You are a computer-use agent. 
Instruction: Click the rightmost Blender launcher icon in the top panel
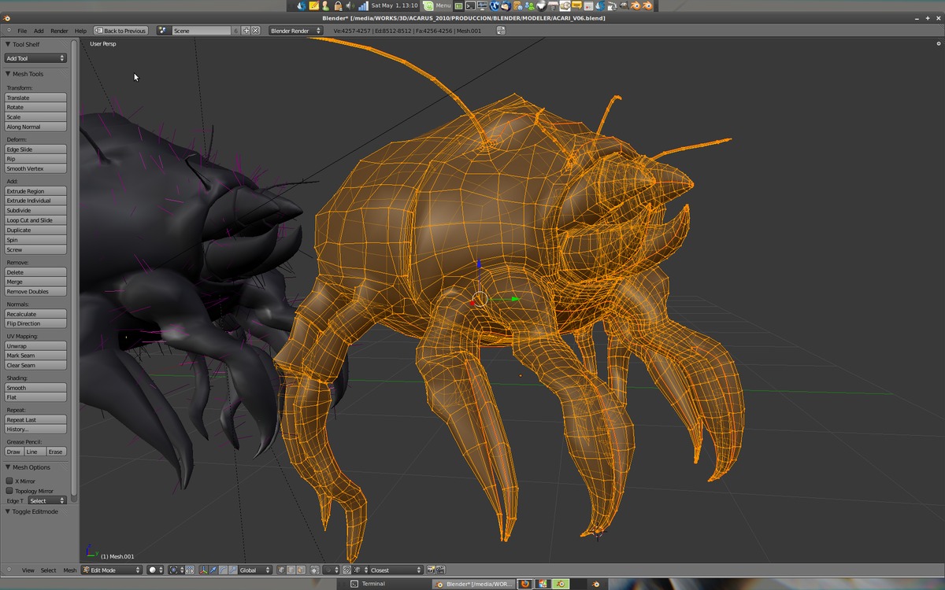647,6
